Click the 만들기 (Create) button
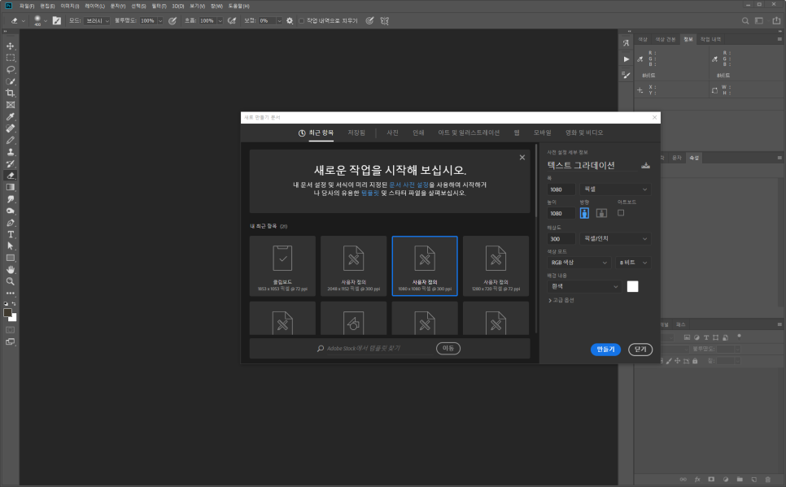The image size is (786, 487). [605, 349]
